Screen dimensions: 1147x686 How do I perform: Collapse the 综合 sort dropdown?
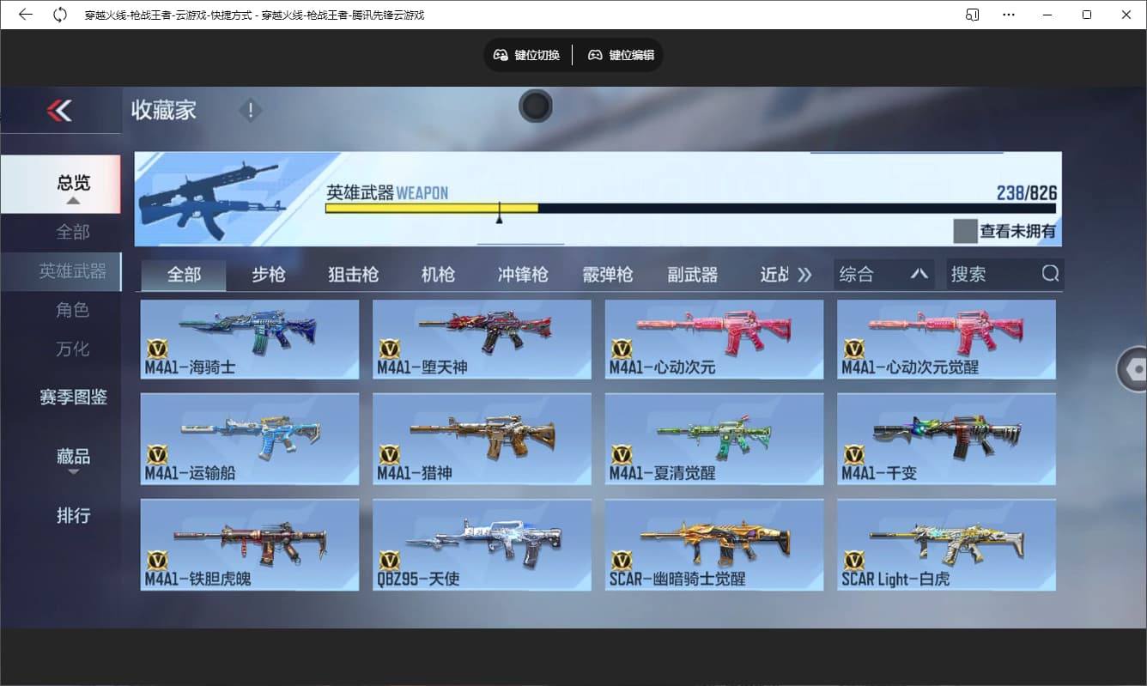point(920,273)
